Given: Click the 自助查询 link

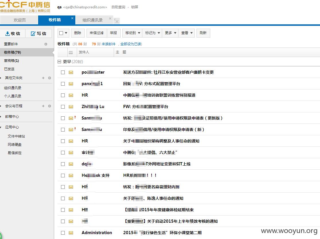Looking at the screenshot, I should tap(118, 7).
